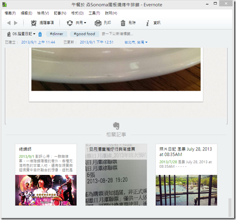Click the printer icon
The width and height of the screenshot is (236, 220).
coord(98,23)
